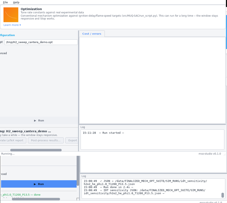Click the blue Run button in the back window

click(x=39, y=184)
